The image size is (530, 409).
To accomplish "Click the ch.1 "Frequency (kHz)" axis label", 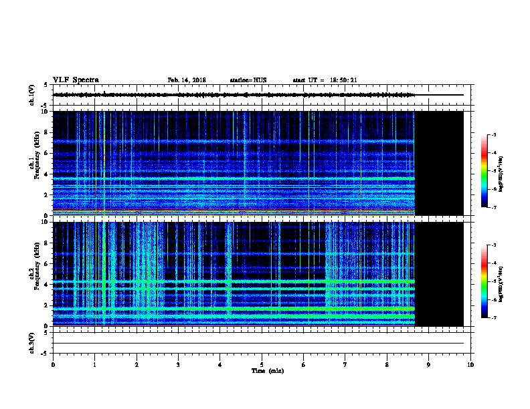I will (37, 155).
